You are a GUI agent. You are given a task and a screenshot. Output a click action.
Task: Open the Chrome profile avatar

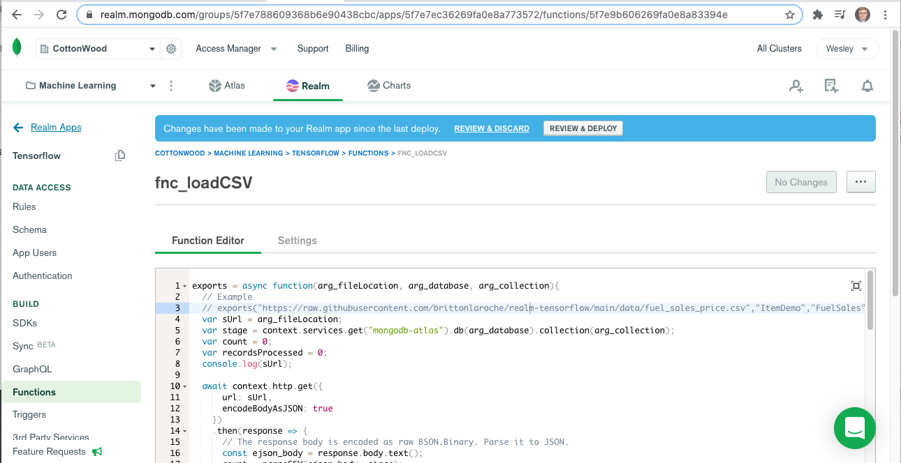click(x=863, y=15)
